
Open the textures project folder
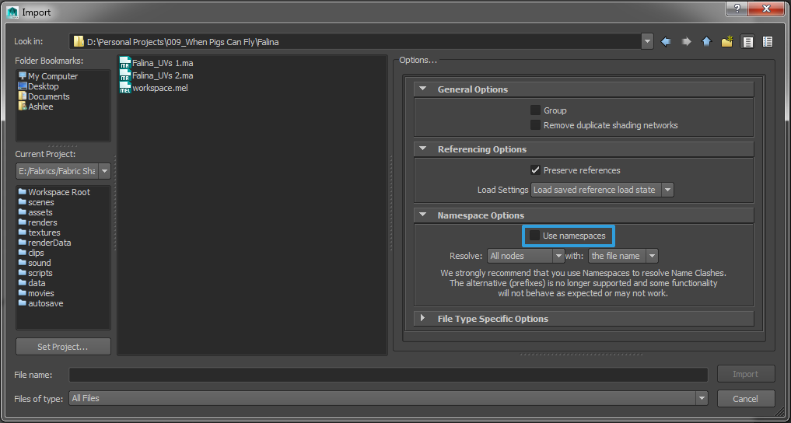tap(39, 232)
